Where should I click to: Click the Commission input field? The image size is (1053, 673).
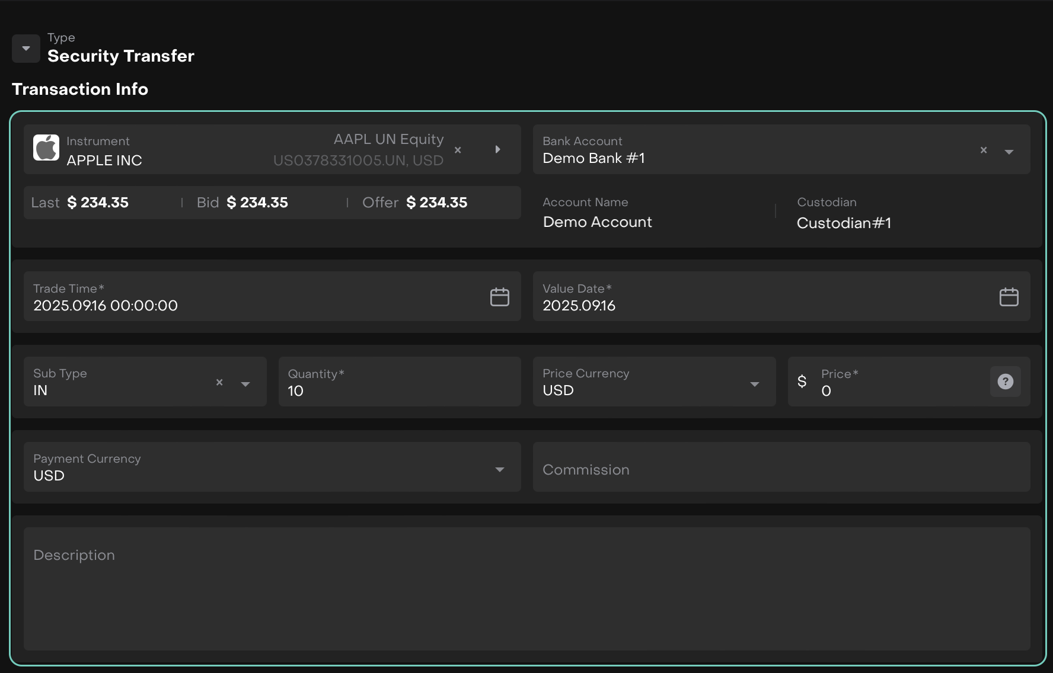(781, 469)
